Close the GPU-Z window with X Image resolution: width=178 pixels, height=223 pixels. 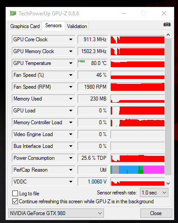pyautogui.click(x=164, y=13)
